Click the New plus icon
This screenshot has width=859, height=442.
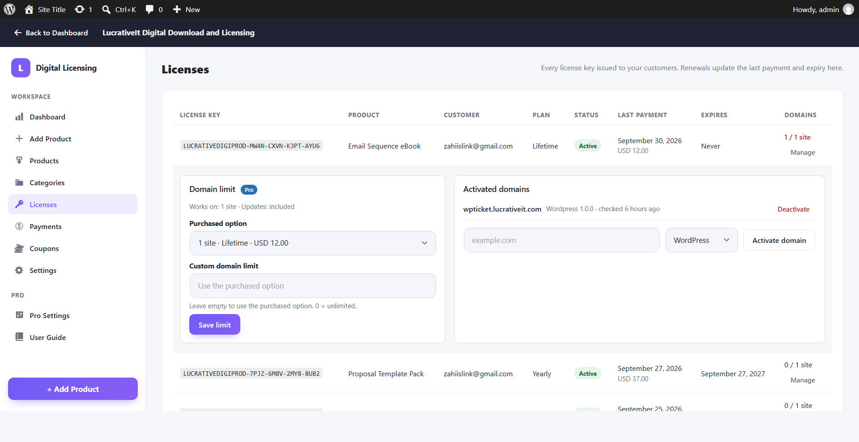coord(177,9)
